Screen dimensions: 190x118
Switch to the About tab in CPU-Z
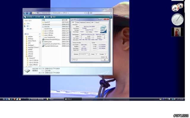[97, 22]
